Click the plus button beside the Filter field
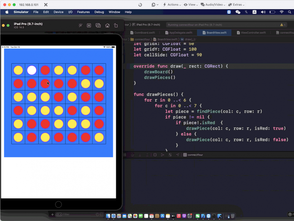Screen dimensions: 294x221 point(53,214)
